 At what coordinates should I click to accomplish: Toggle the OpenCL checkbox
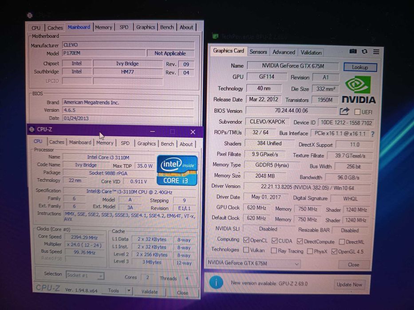click(x=246, y=240)
